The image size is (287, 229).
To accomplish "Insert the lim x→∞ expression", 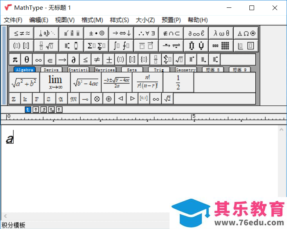I will pyautogui.click(x=55, y=82).
